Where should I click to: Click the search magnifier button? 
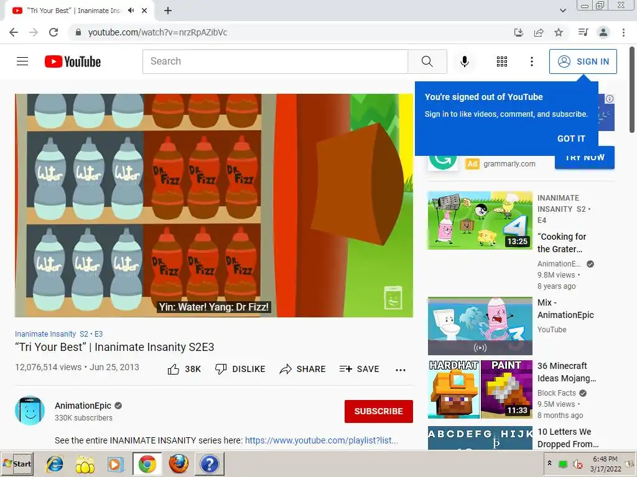click(427, 61)
